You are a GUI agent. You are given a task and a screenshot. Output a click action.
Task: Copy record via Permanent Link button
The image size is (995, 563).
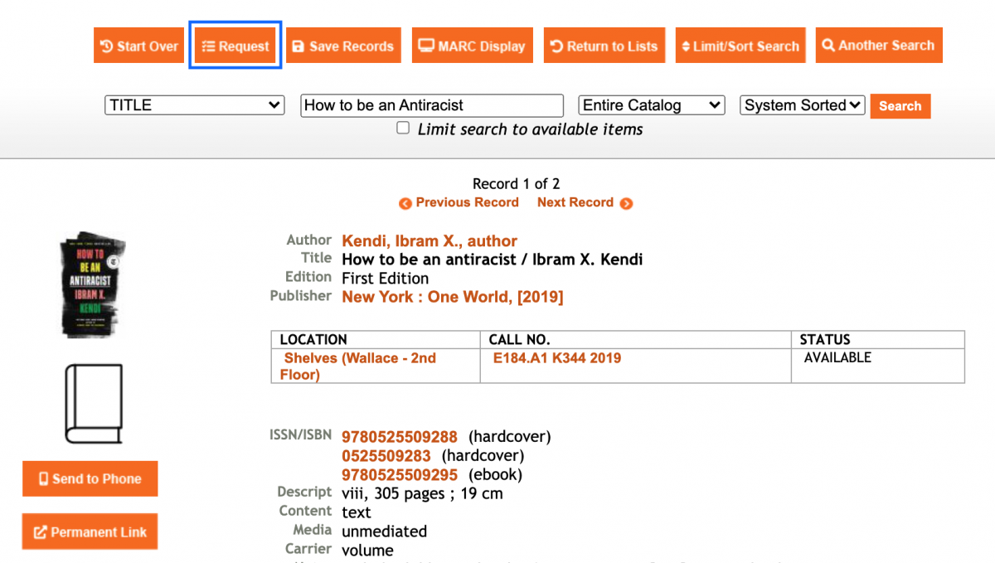tap(90, 531)
